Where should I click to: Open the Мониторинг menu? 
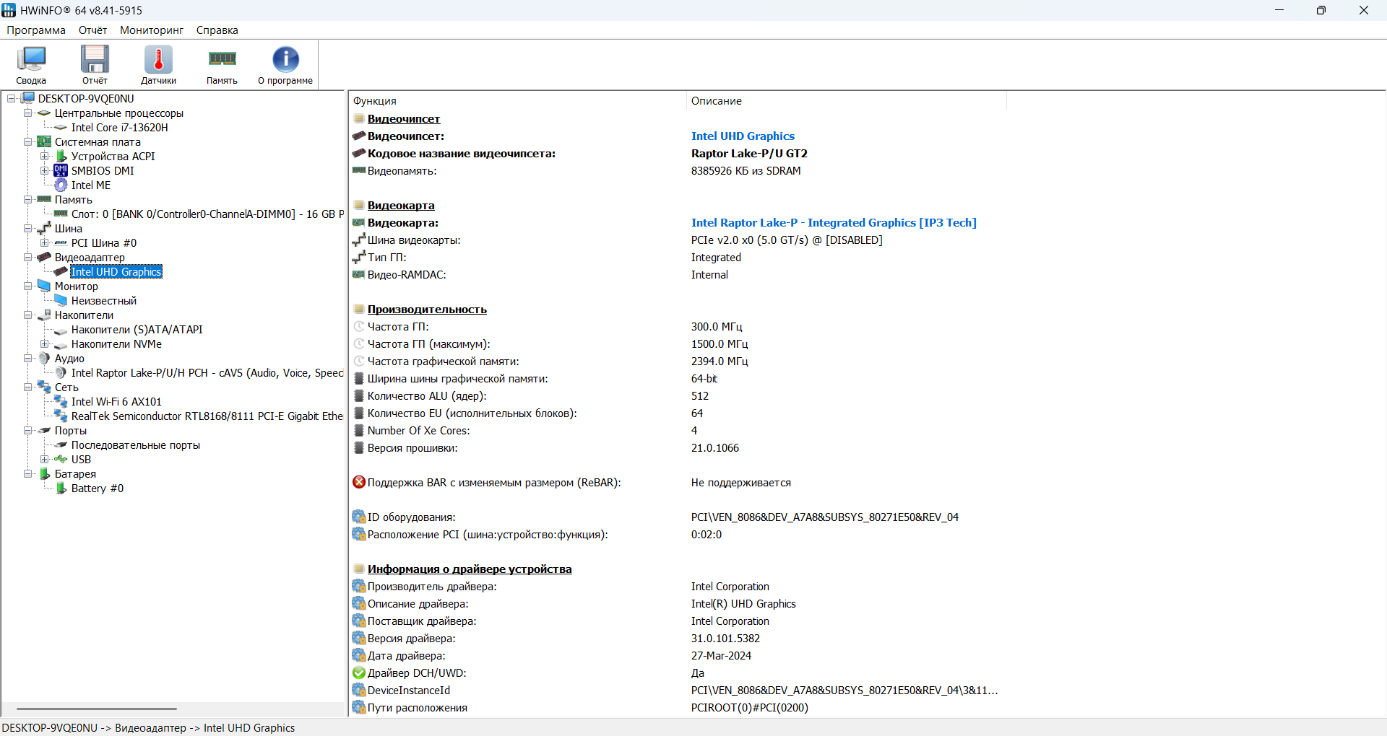pos(152,30)
